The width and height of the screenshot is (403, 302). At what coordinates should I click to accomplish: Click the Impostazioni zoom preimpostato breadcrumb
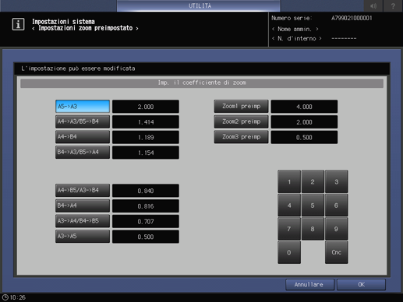(x=85, y=28)
